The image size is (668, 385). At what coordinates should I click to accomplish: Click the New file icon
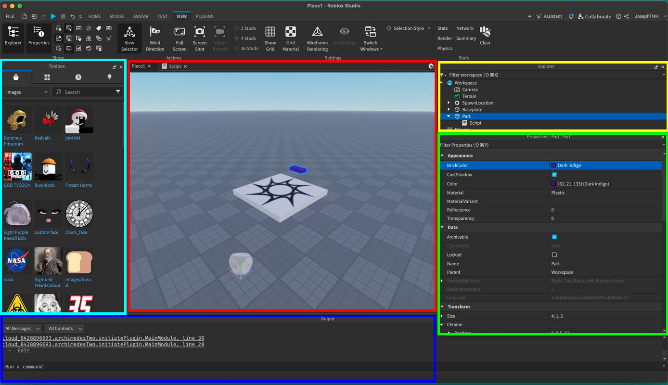[x=25, y=16]
